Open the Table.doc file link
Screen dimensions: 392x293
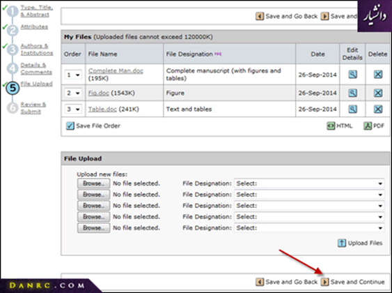tap(102, 110)
